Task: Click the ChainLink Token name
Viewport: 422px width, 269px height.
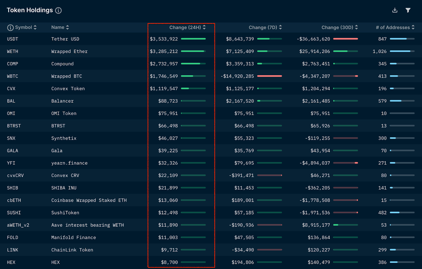Action: tap(72, 250)
